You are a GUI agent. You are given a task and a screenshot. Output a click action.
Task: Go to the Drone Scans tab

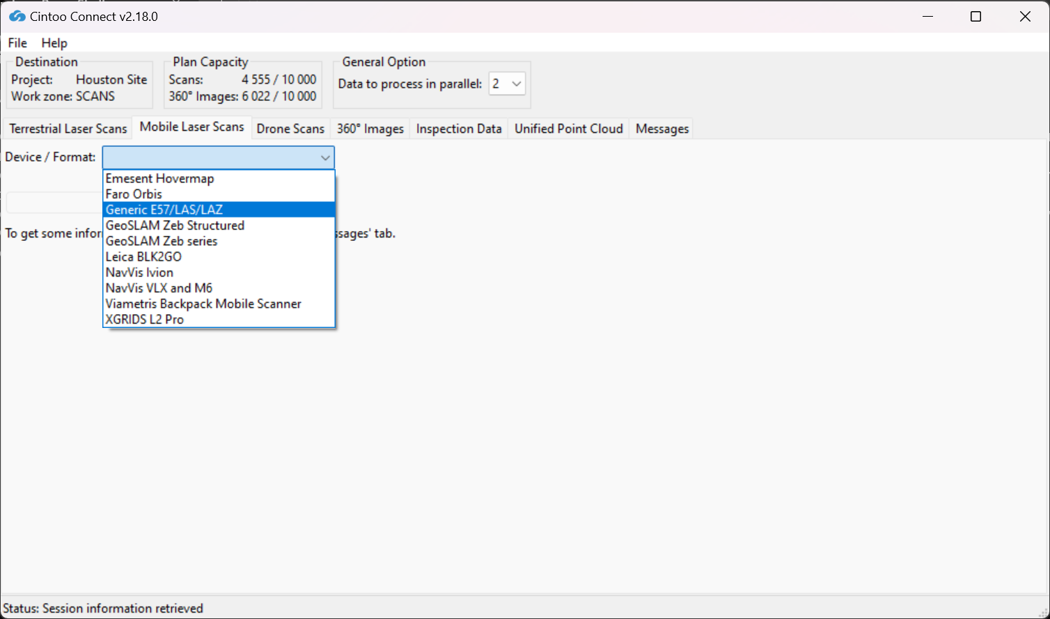tap(290, 129)
